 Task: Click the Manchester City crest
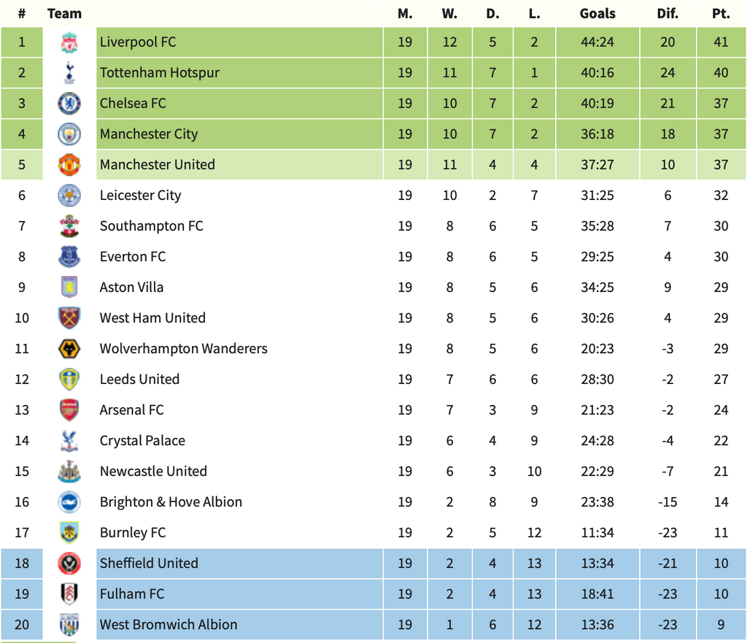coord(69,134)
